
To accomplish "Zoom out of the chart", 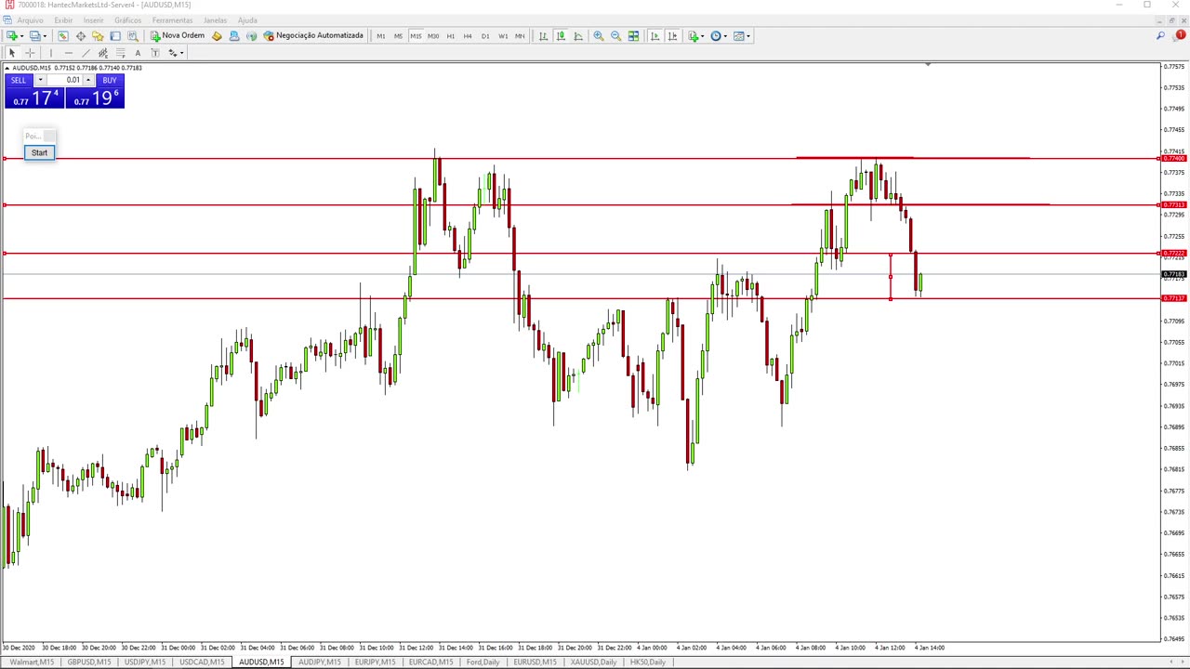I will (x=615, y=36).
